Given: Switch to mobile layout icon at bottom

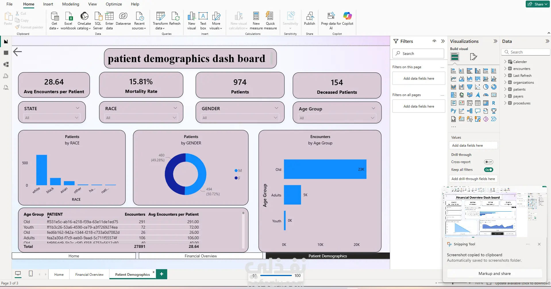Looking at the screenshot, I should (x=31, y=274).
